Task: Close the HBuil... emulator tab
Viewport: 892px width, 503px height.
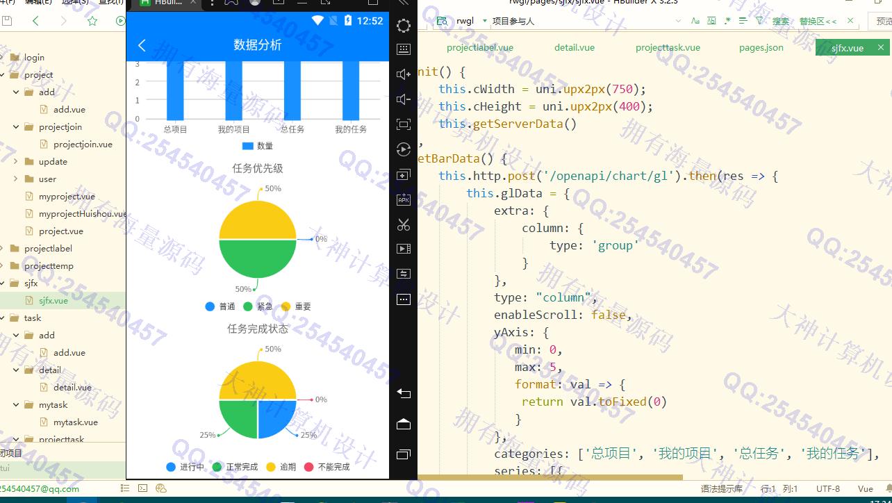Action: click(x=193, y=3)
